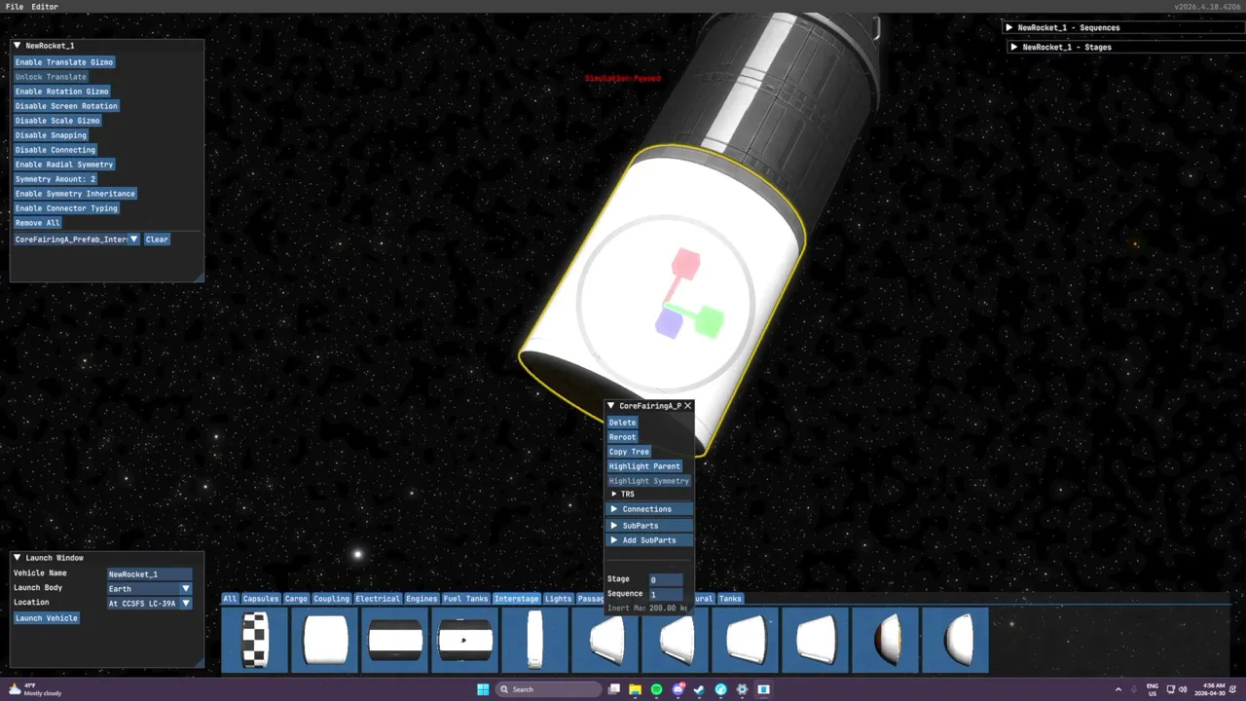Switch to the Coupling tab

(331, 599)
